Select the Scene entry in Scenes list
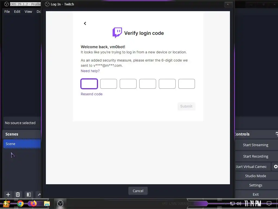This screenshot has height=209, width=278. [22, 144]
